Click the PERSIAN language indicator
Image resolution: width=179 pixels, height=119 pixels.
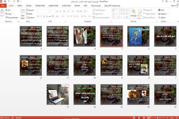point(19,118)
